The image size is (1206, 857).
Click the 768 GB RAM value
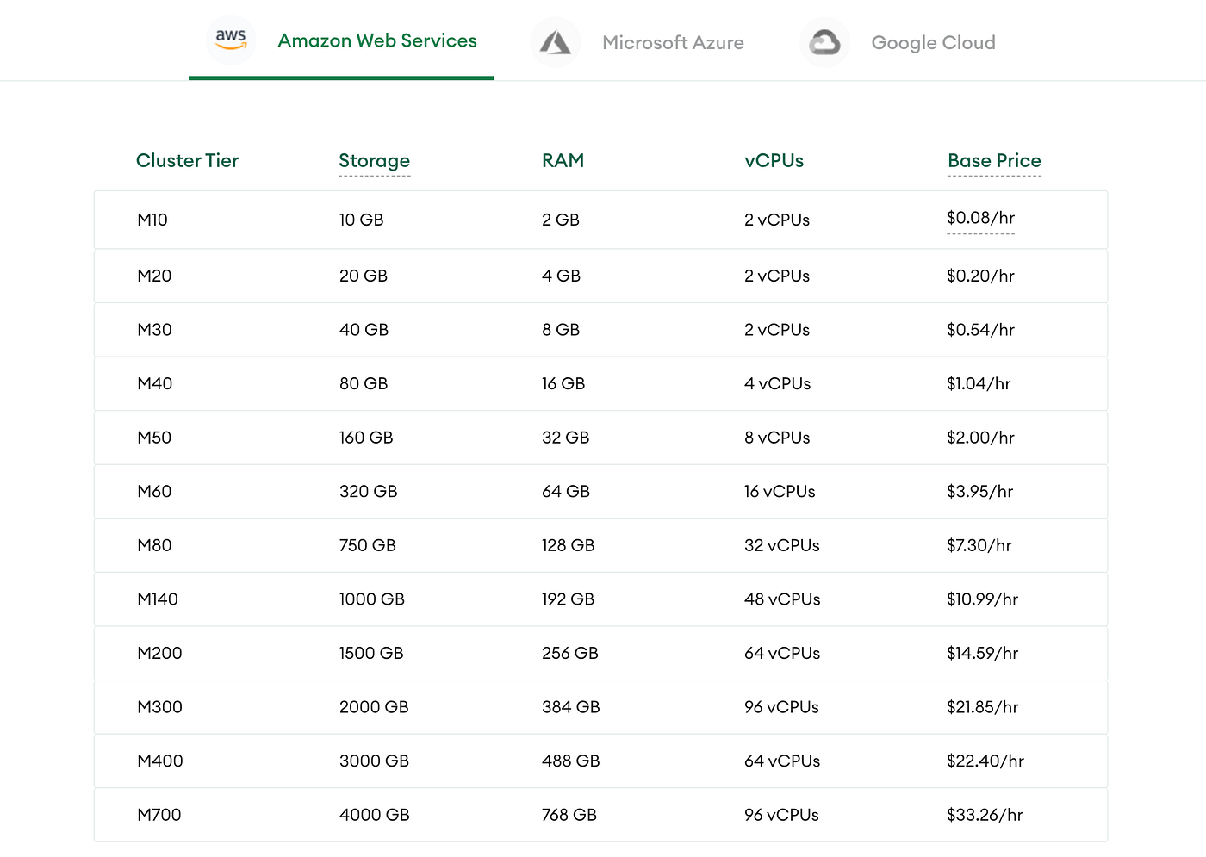tap(569, 815)
